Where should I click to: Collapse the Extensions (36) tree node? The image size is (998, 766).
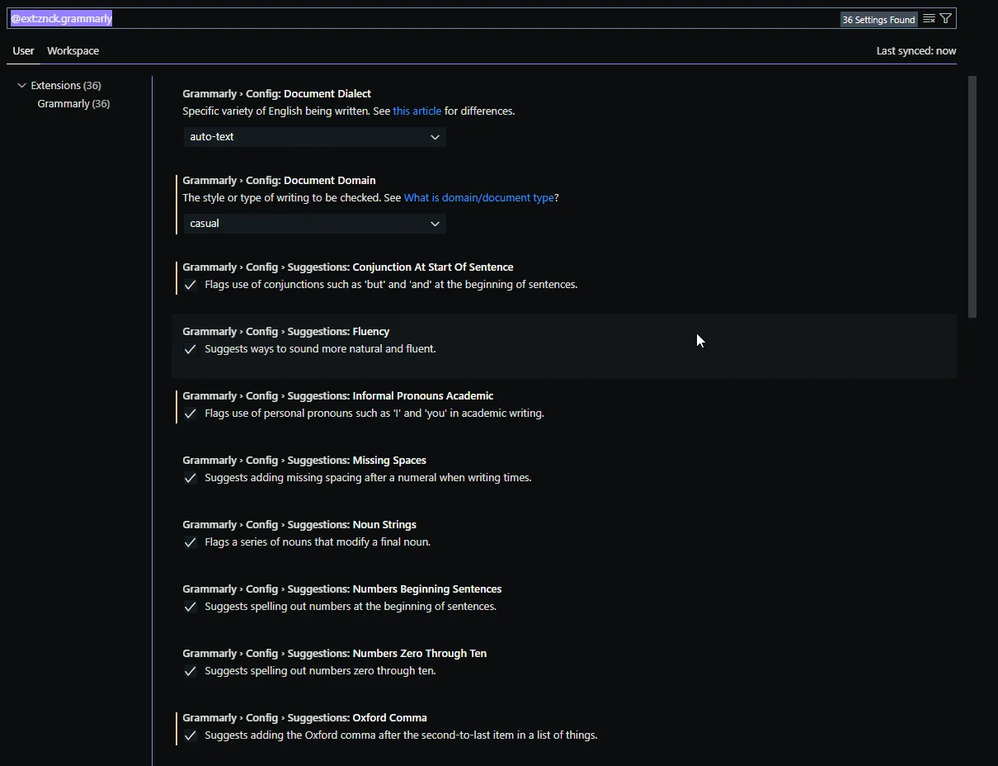(x=22, y=85)
